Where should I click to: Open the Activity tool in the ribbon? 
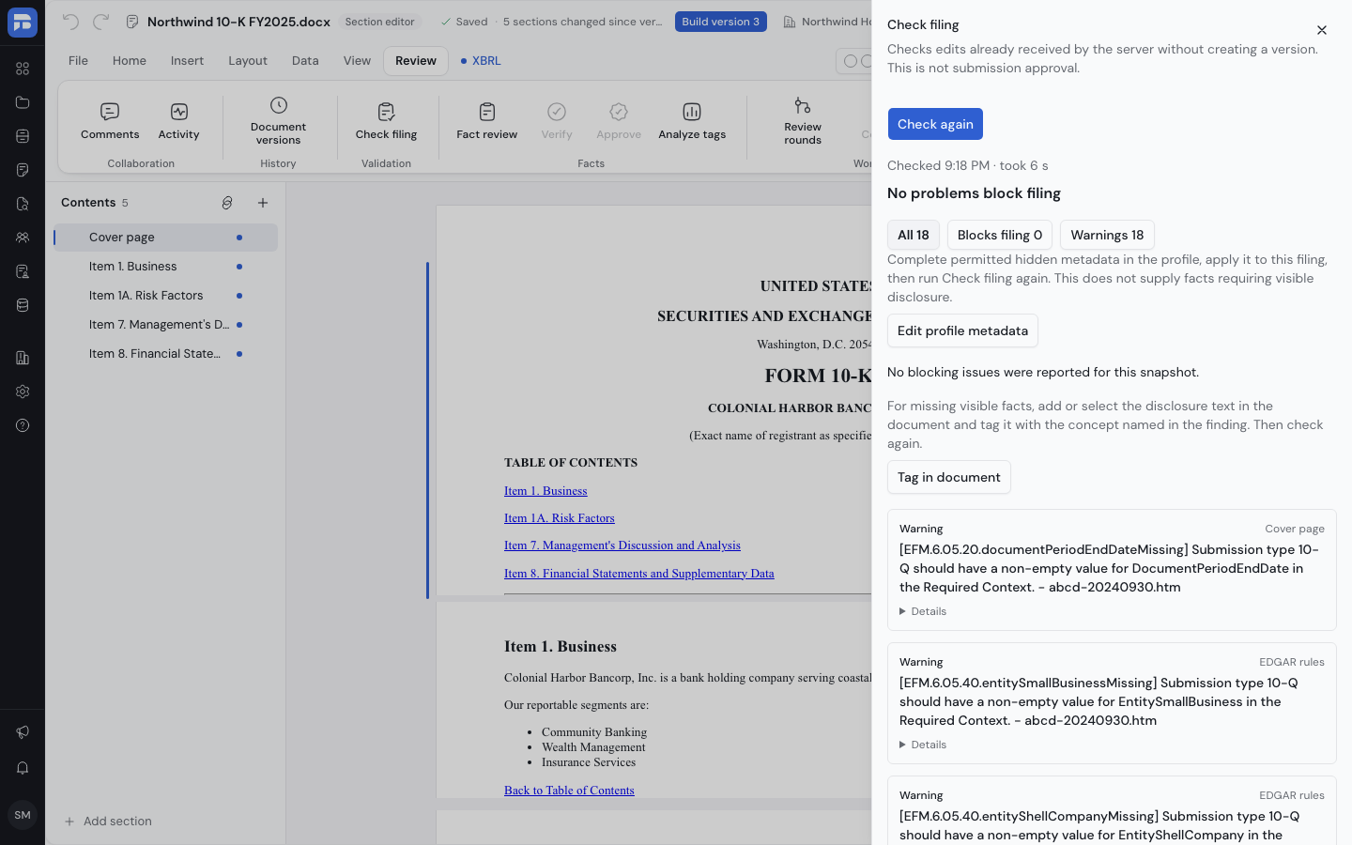click(178, 122)
